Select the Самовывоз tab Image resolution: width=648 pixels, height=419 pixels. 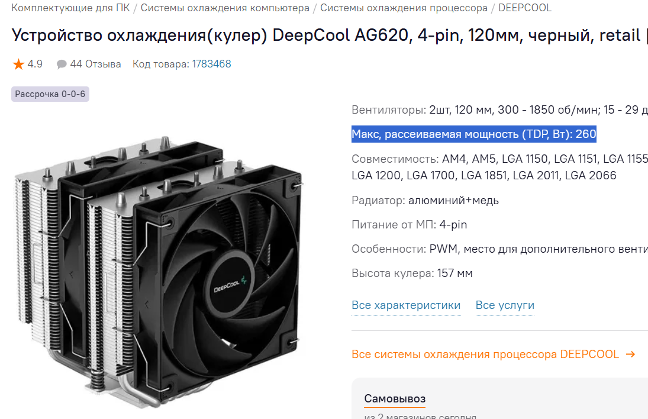coord(395,399)
